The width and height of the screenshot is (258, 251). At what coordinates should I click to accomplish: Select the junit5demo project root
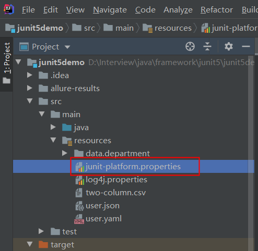tap(56, 62)
